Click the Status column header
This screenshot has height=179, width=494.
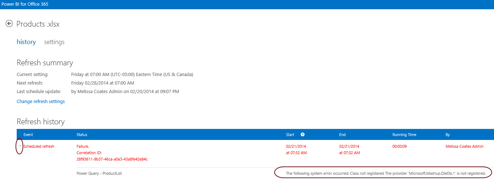[82, 135]
